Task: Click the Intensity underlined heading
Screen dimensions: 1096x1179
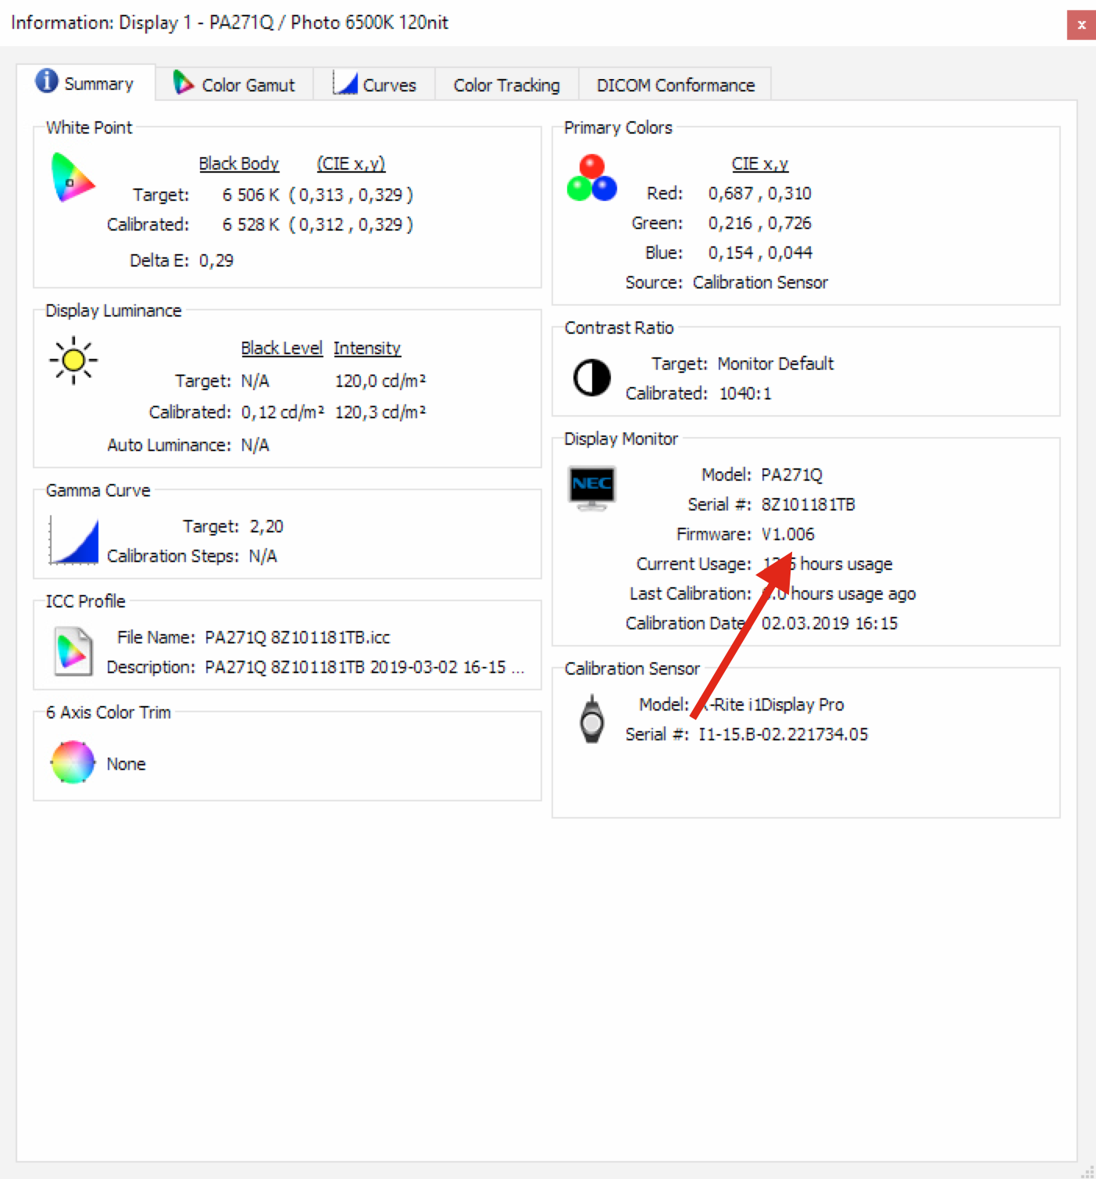Action: point(367,348)
